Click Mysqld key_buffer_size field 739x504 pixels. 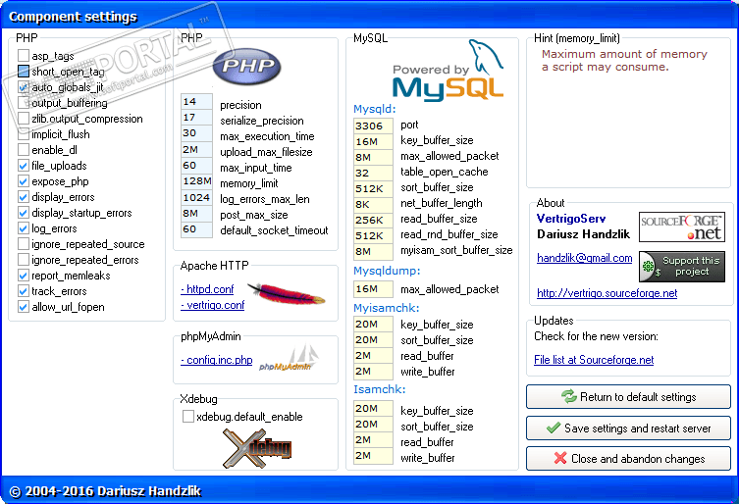coord(373,141)
